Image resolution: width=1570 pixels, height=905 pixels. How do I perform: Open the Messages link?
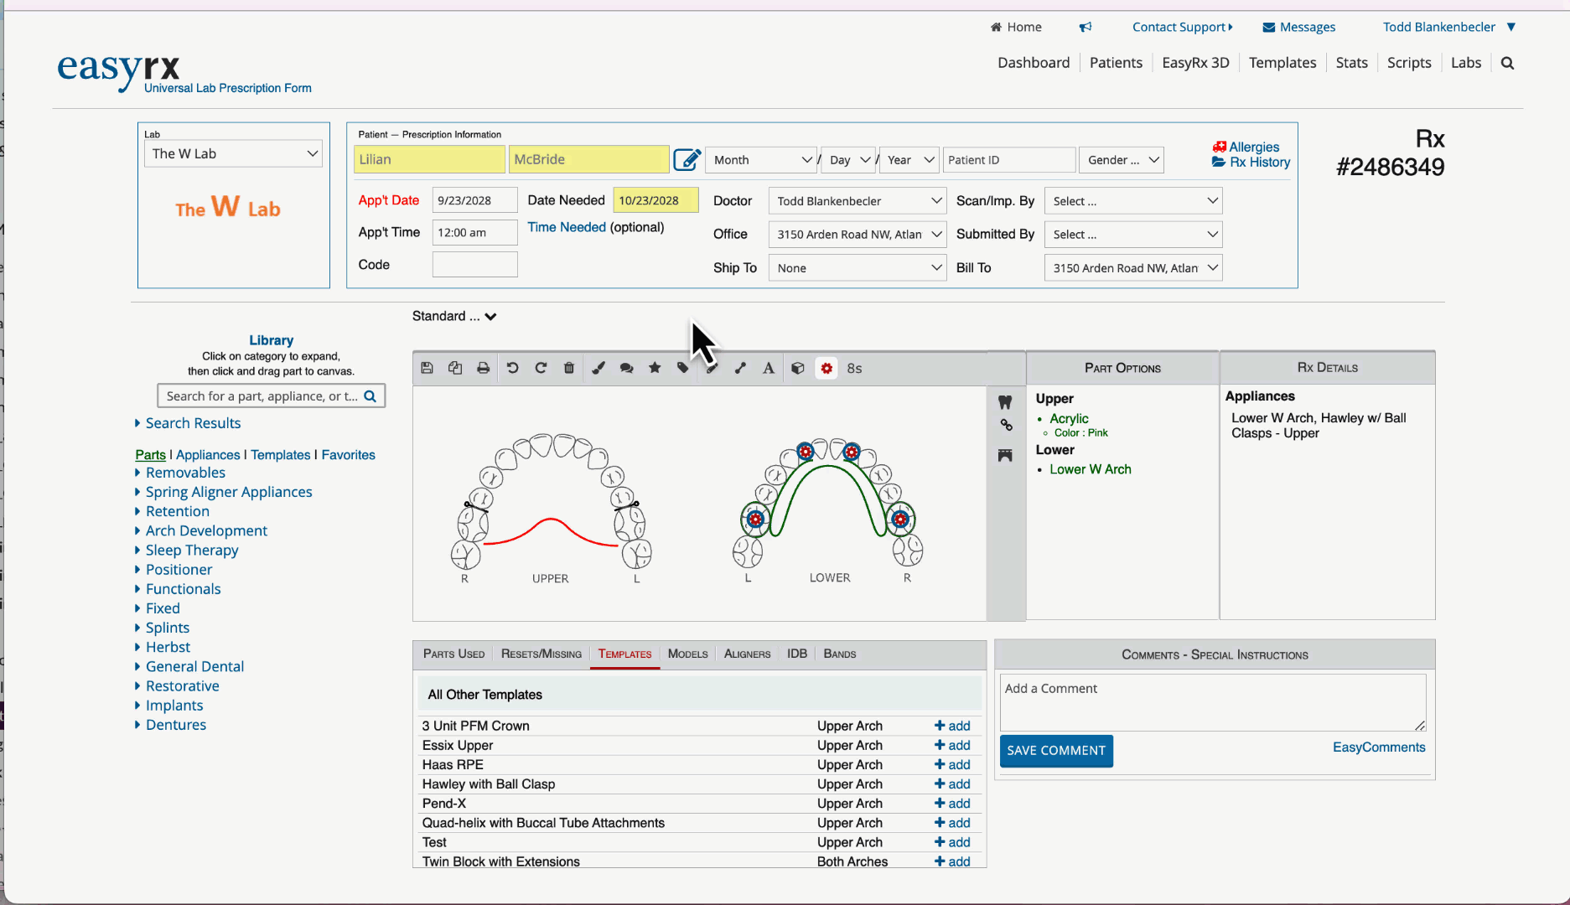tap(1298, 27)
